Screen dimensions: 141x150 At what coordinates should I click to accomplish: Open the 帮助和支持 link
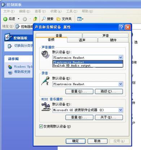[22, 72]
